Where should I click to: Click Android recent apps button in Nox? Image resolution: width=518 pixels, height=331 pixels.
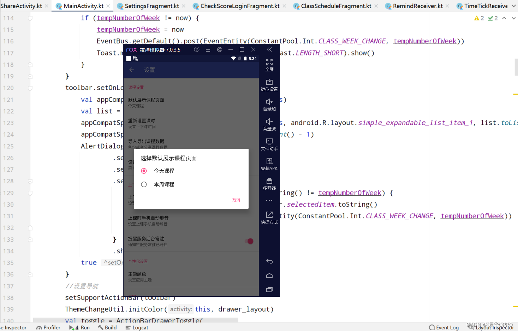pos(269,290)
